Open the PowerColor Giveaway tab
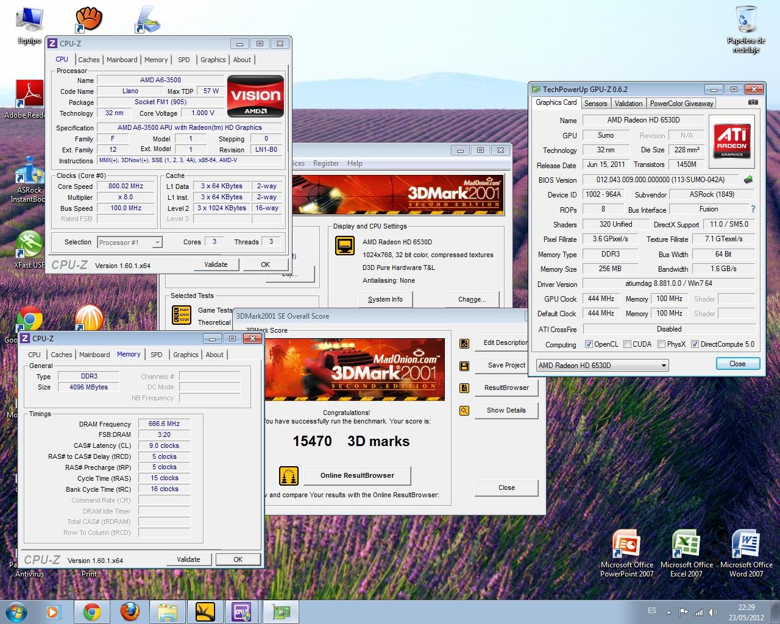The height and width of the screenshot is (624, 780). (681, 104)
